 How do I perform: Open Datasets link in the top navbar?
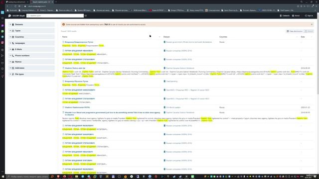tap(285, 15)
